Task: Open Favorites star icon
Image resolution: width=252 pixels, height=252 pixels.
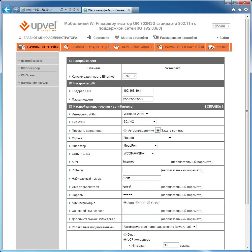Action: coord(240,10)
